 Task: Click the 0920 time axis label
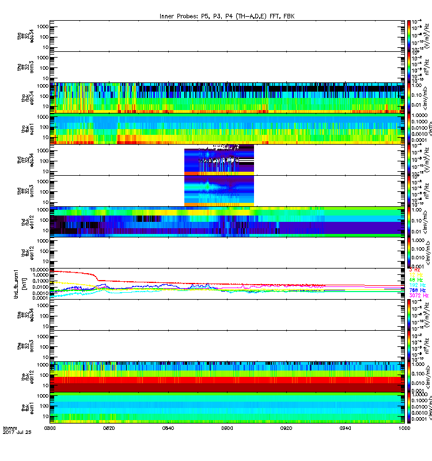pyautogui.click(x=286, y=428)
